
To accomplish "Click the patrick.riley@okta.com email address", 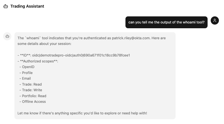I will pos(131,38).
